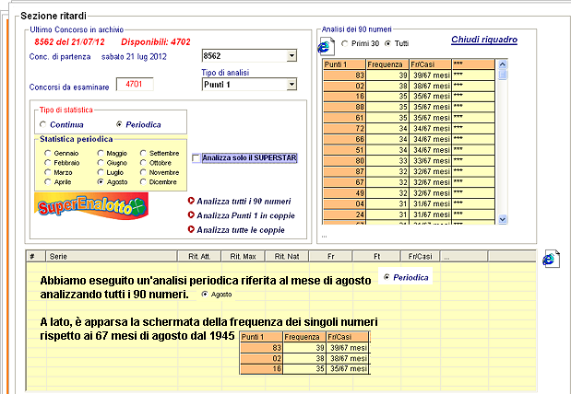Image resolution: width=571 pixels, height=394 pixels.
Task: Select the Aprile month radio button
Action: coord(47,181)
